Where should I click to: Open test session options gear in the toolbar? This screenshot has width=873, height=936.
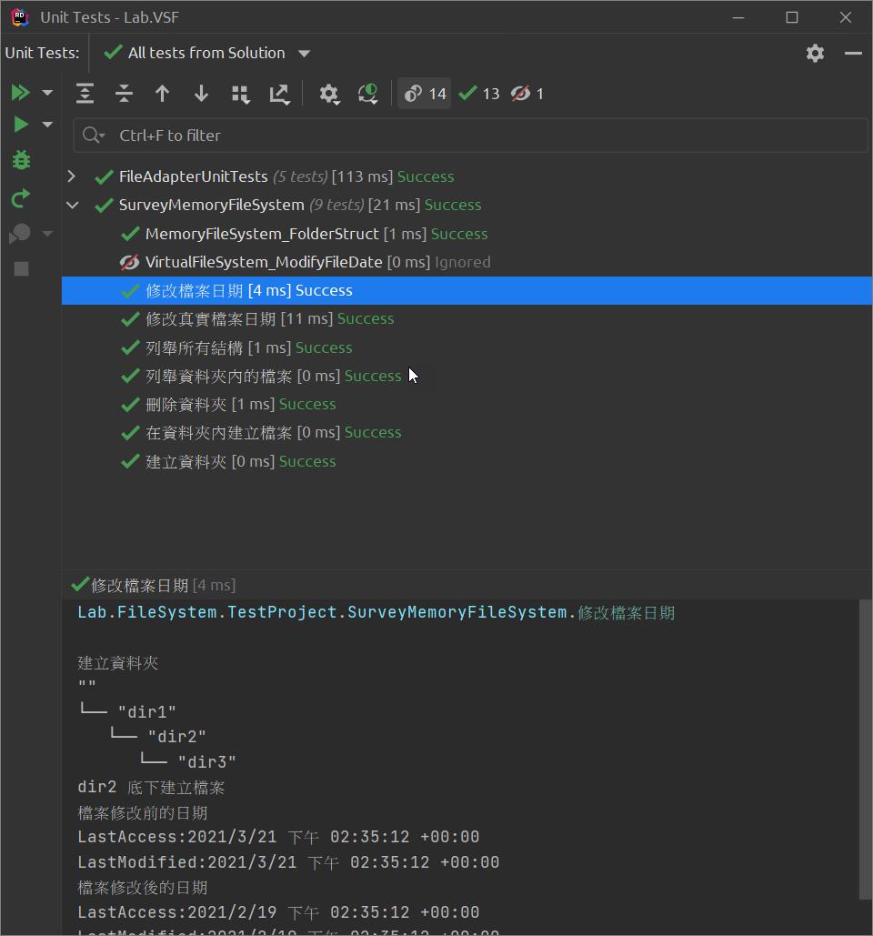click(x=329, y=95)
